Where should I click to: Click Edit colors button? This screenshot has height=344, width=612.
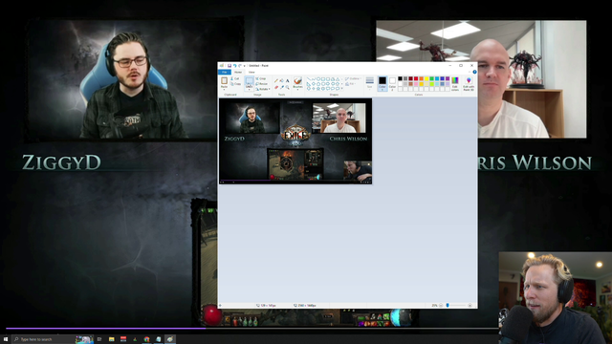455,84
